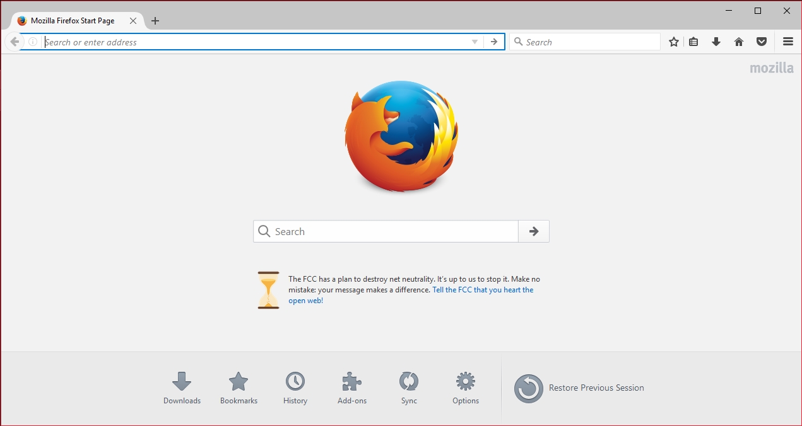Open the Pocket icon in toolbar
This screenshot has height=426, width=802.
762,42
